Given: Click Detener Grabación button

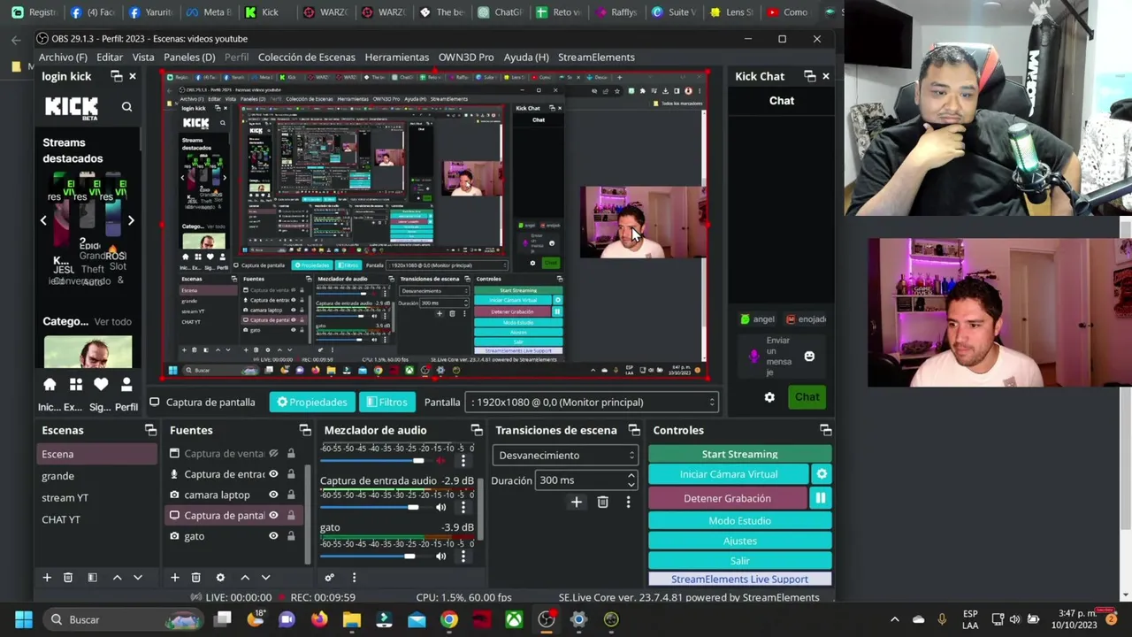Looking at the screenshot, I should (728, 498).
